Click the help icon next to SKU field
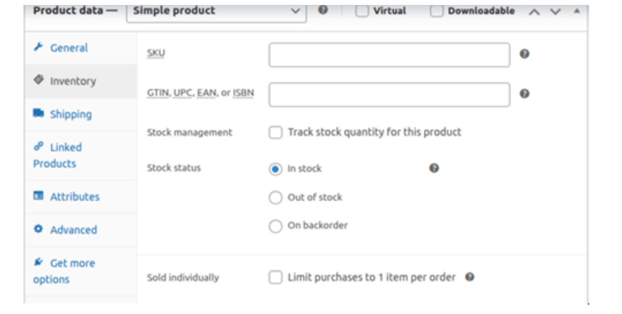Screen dimensions: 622x314 pyautogui.click(x=524, y=54)
